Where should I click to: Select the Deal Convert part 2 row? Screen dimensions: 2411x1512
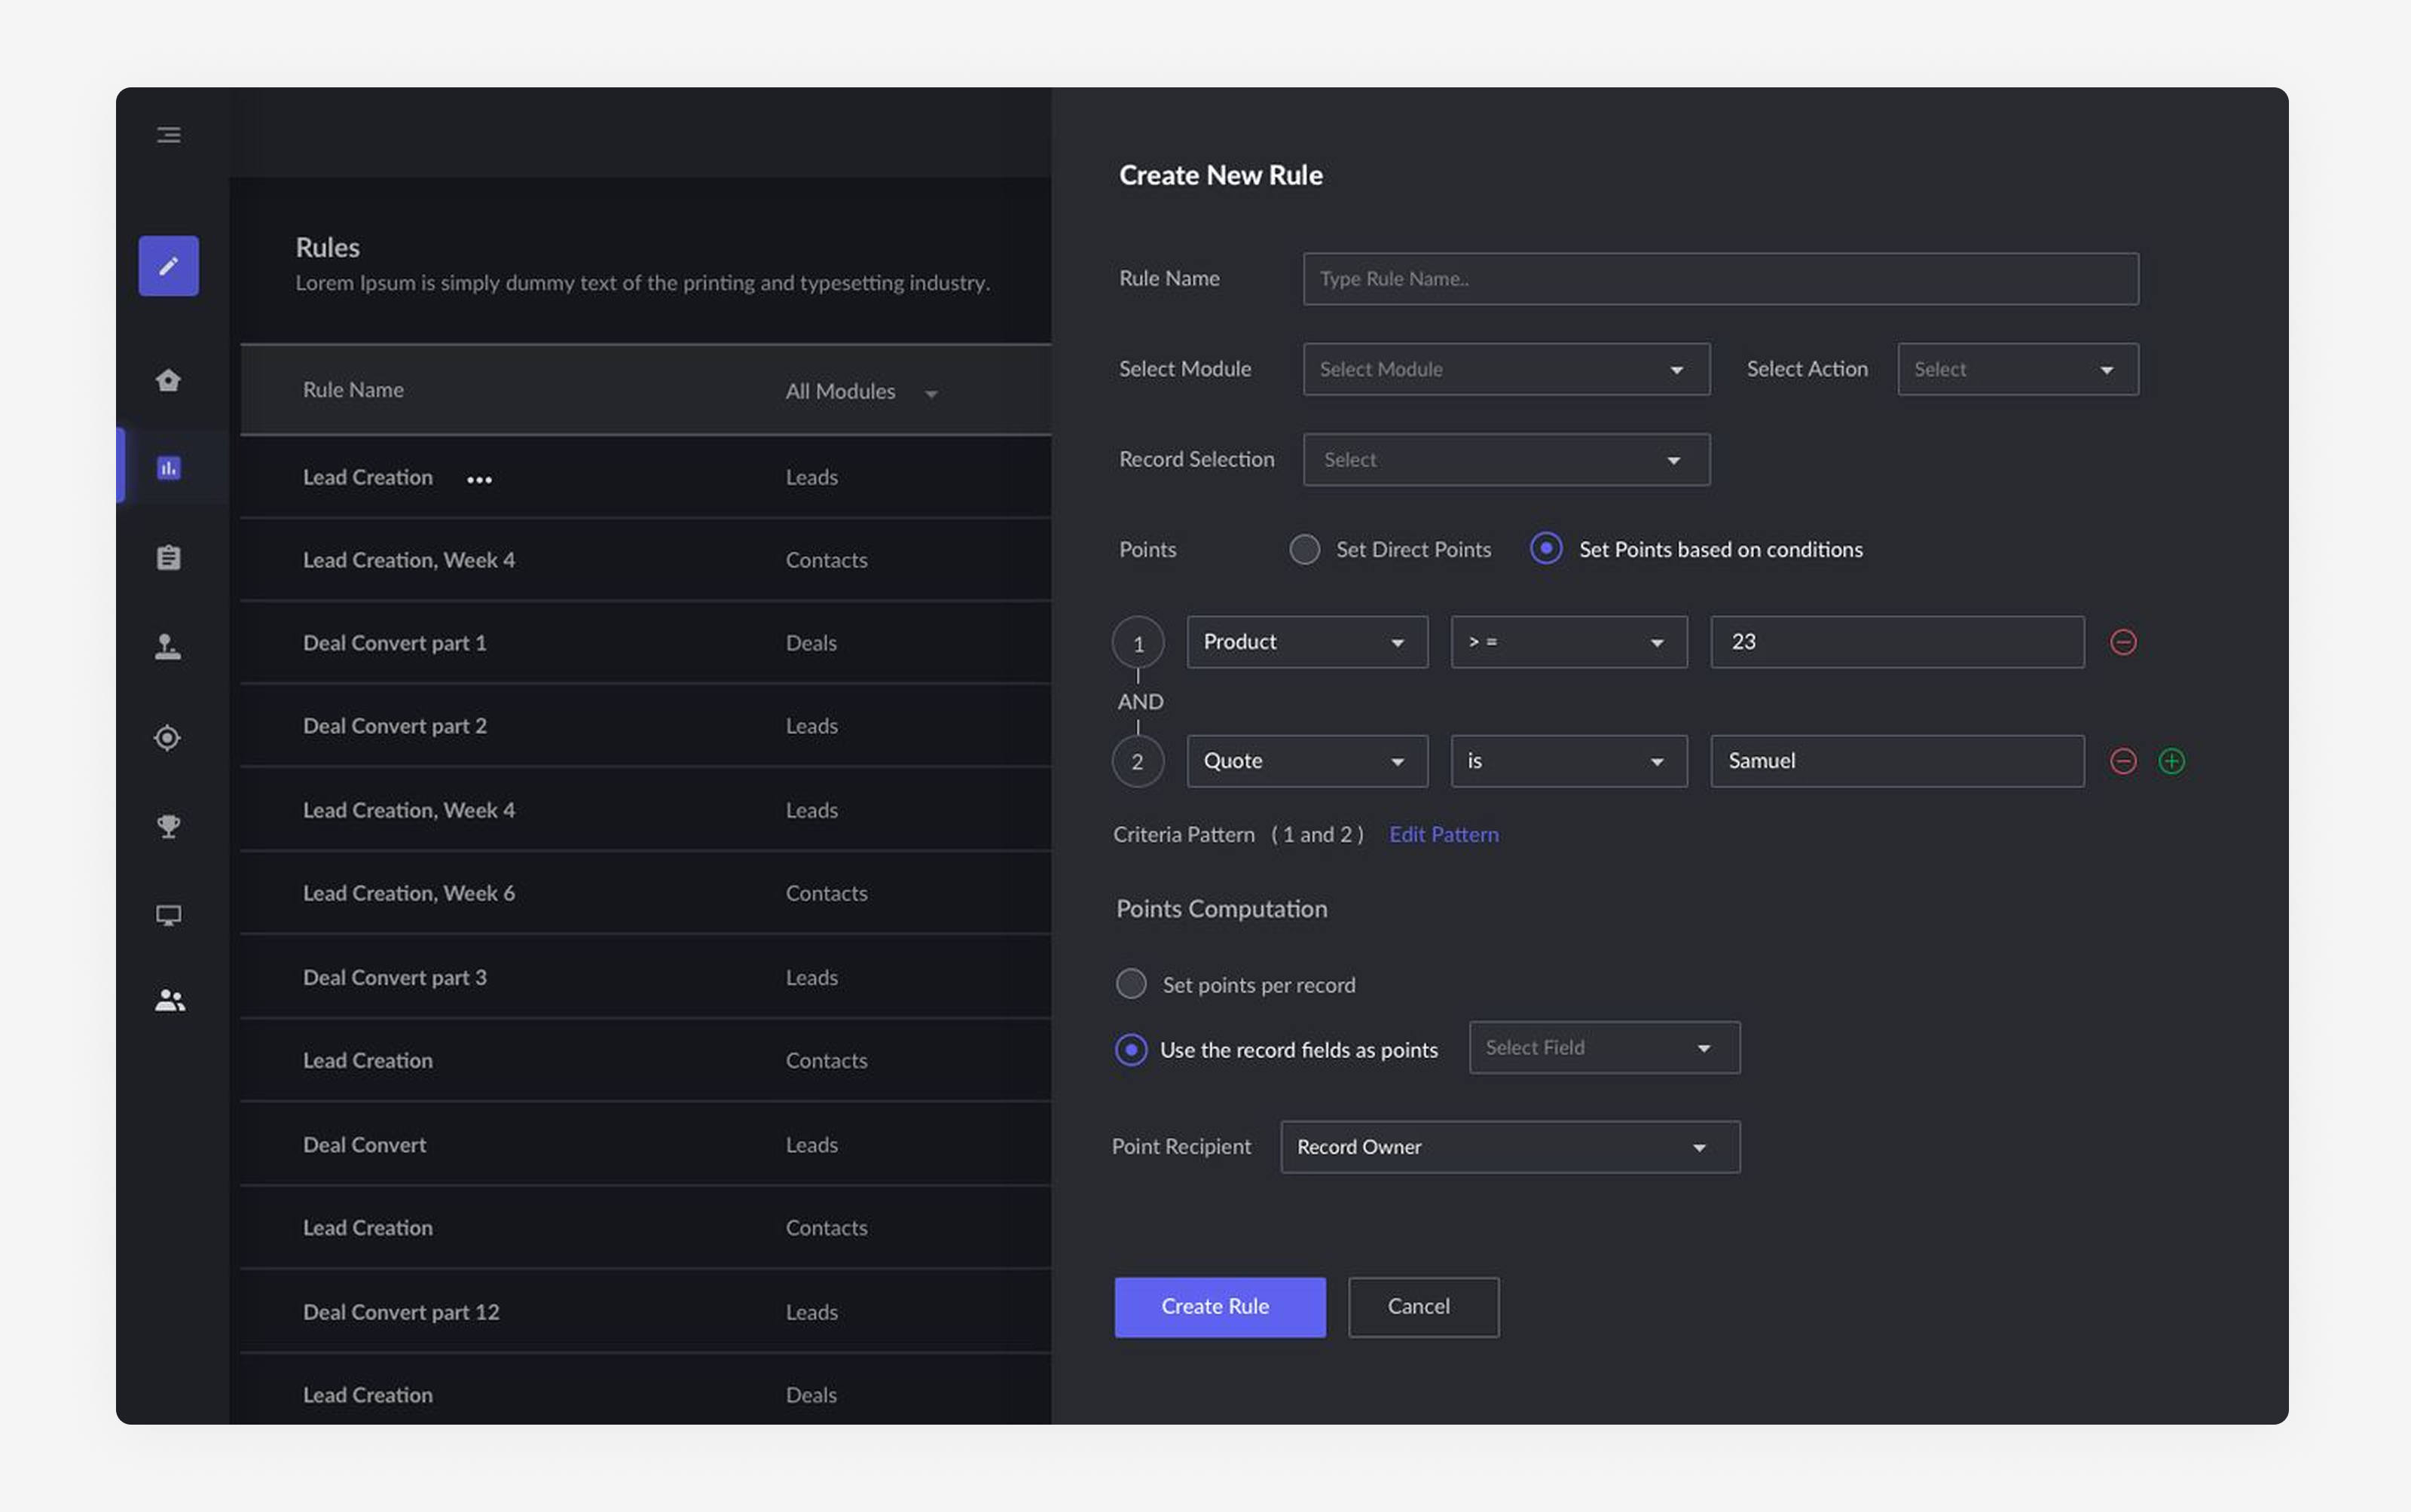[645, 726]
